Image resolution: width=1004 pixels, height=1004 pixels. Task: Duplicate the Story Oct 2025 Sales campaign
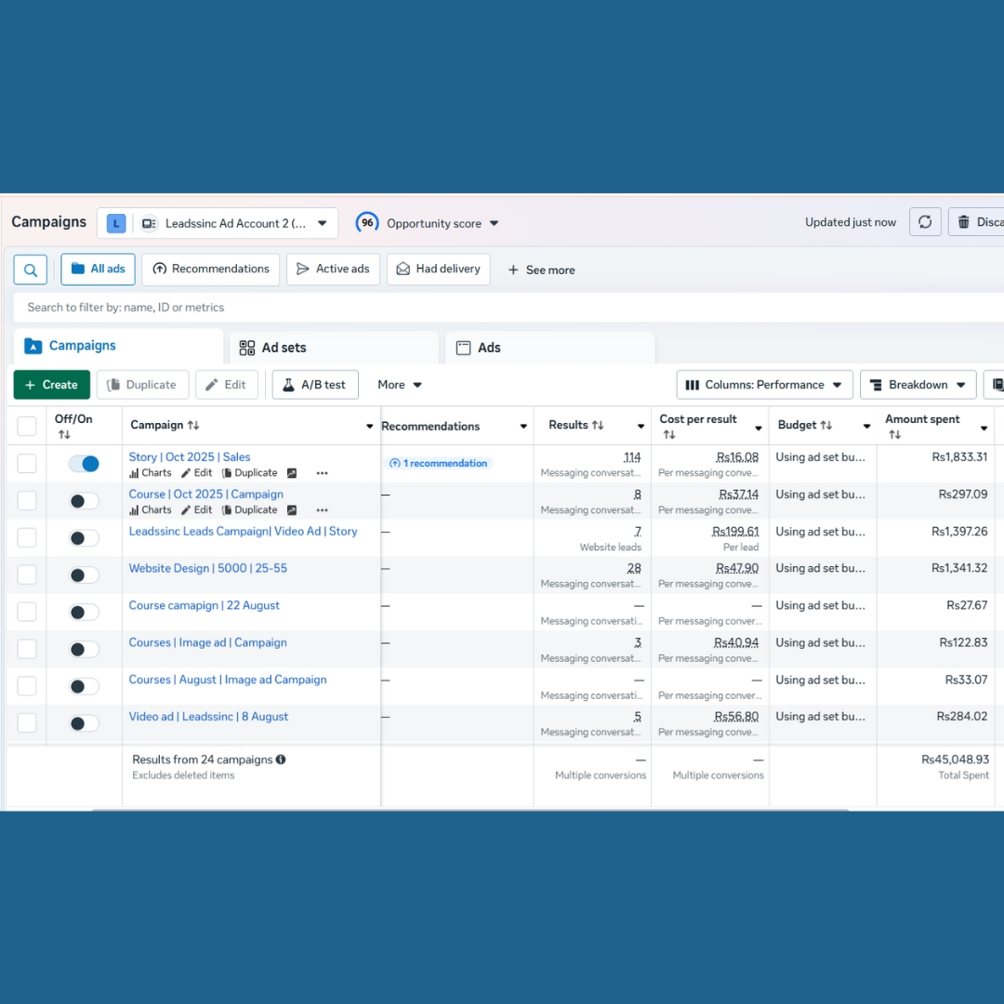249,473
